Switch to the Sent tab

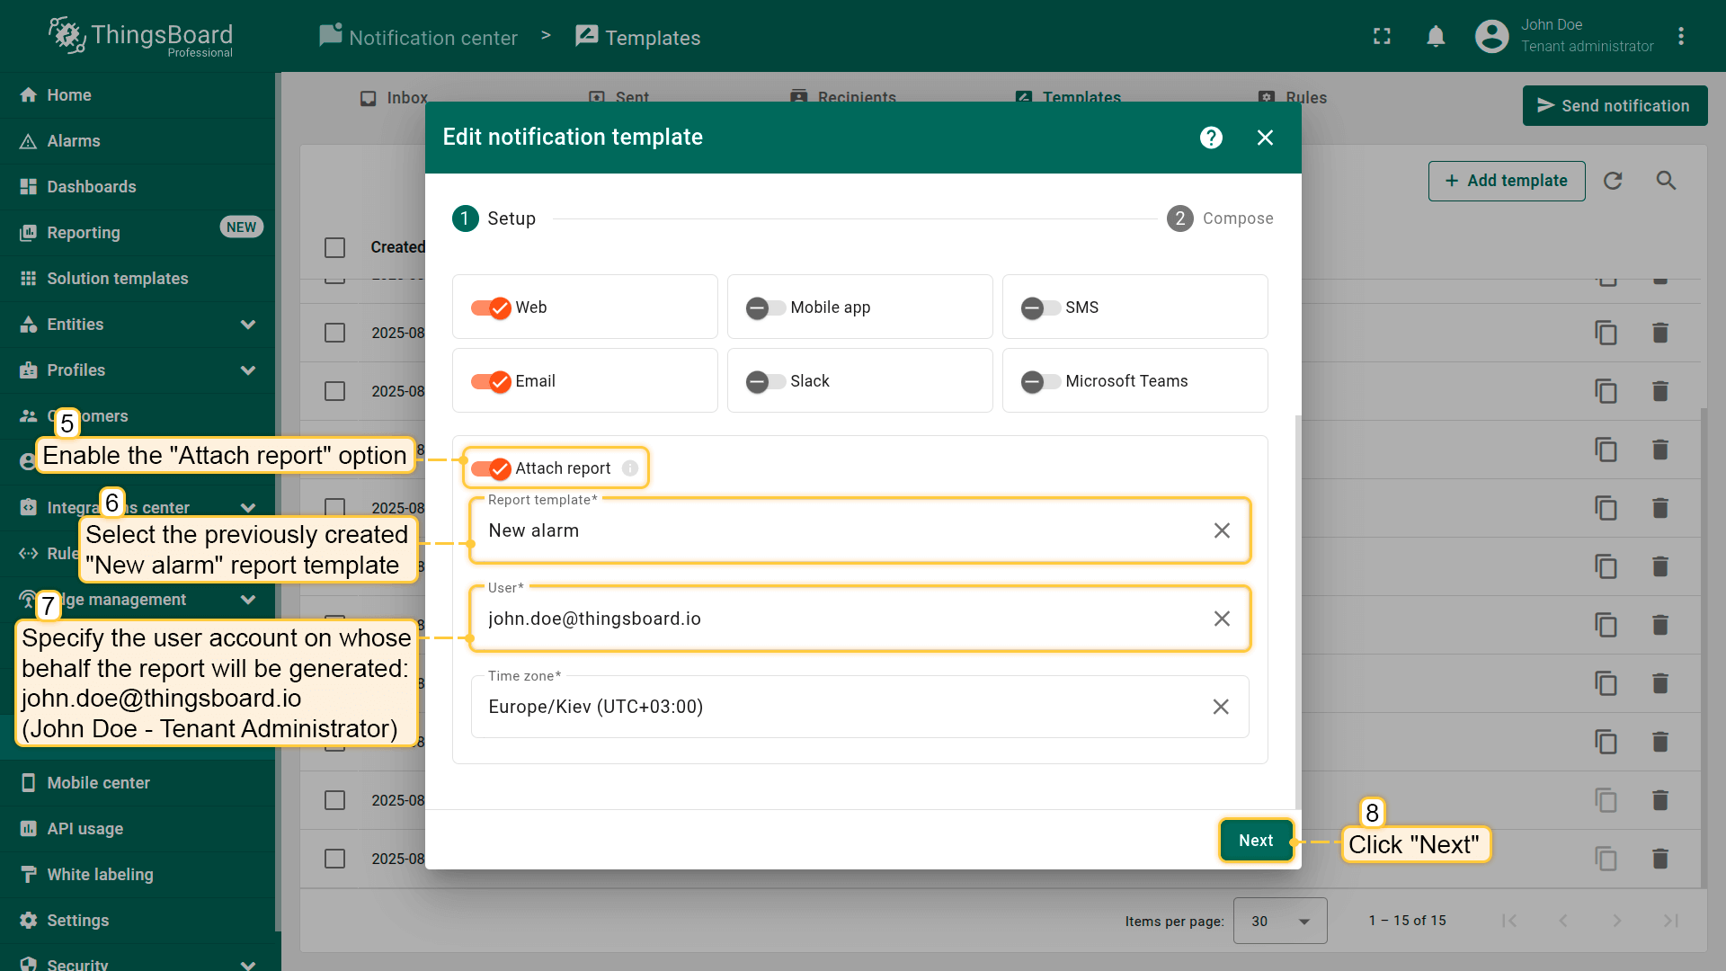[618, 96]
